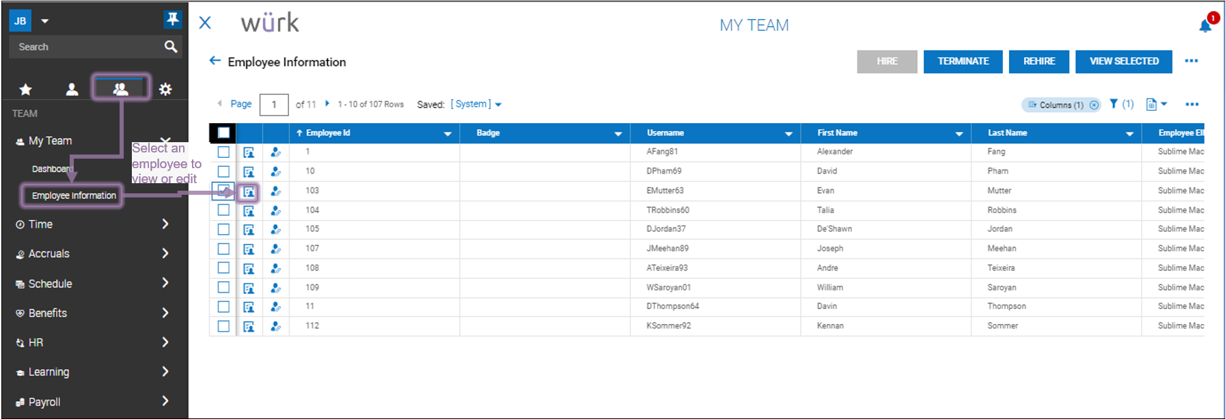Click the REHIRE button
The height and width of the screenshot is (419, 1225).
tap(1039, 62)
